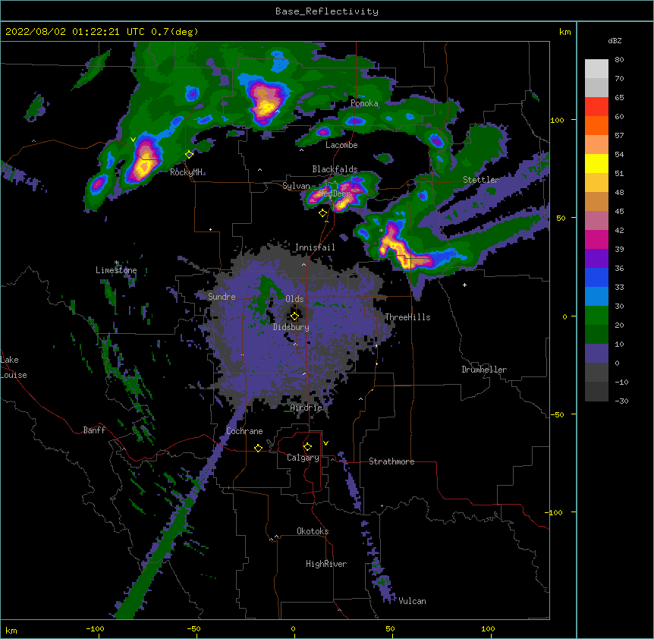The height and width of the screenshot is (639, 654).
Task: Click the Sundre city label
Action: click(x=222, y=297)
